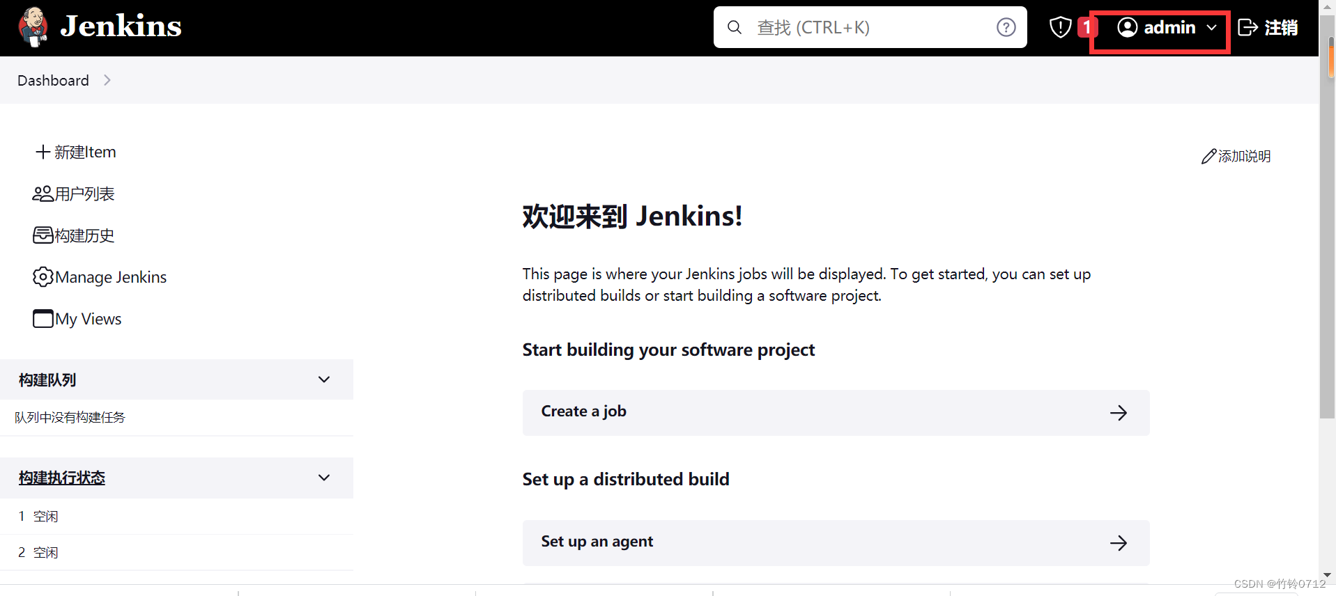The image size is (1336, 596).
Task: Click executor 1 空闲 row
Action: [x=176, y=516]
